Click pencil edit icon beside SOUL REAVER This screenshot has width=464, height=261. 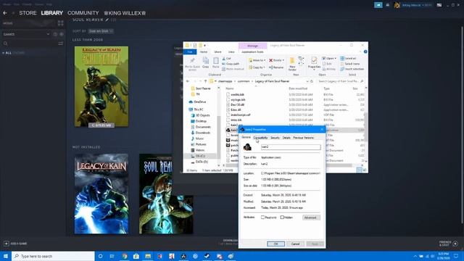107,20
